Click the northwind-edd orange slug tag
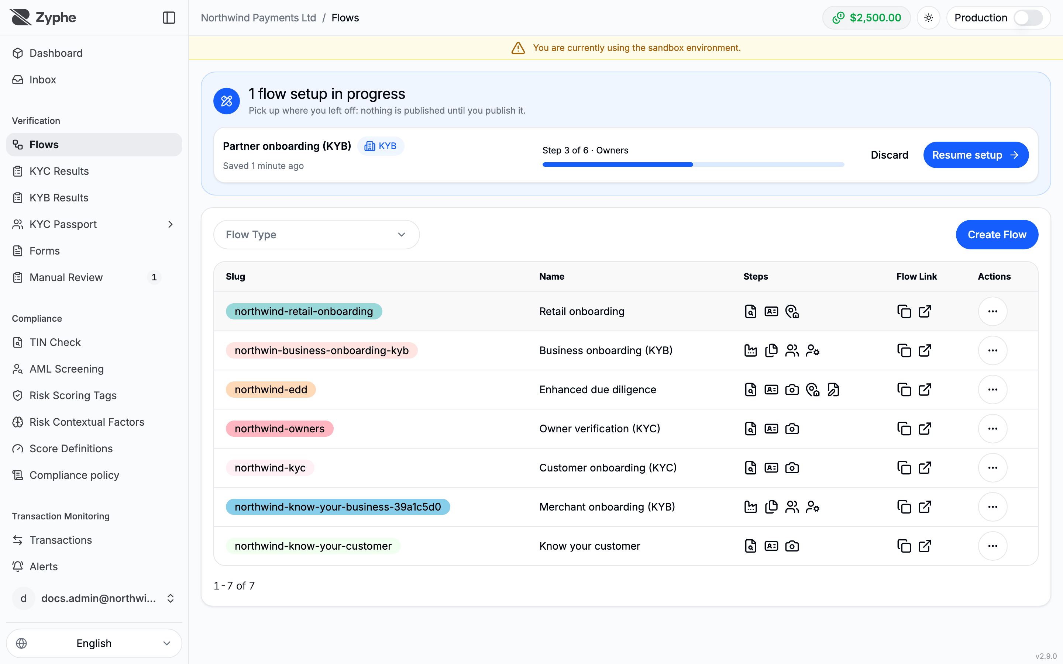 [271, 390]
